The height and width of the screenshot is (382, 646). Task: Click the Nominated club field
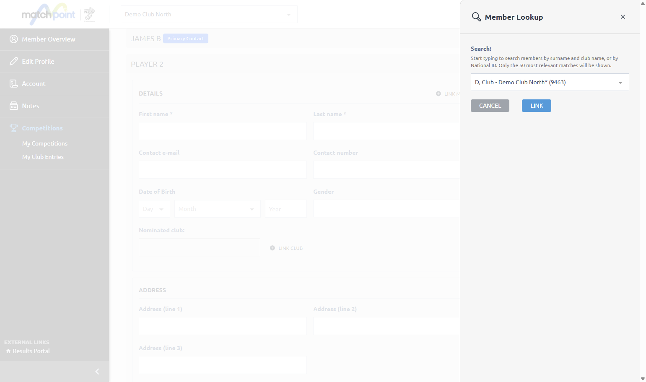200,247
